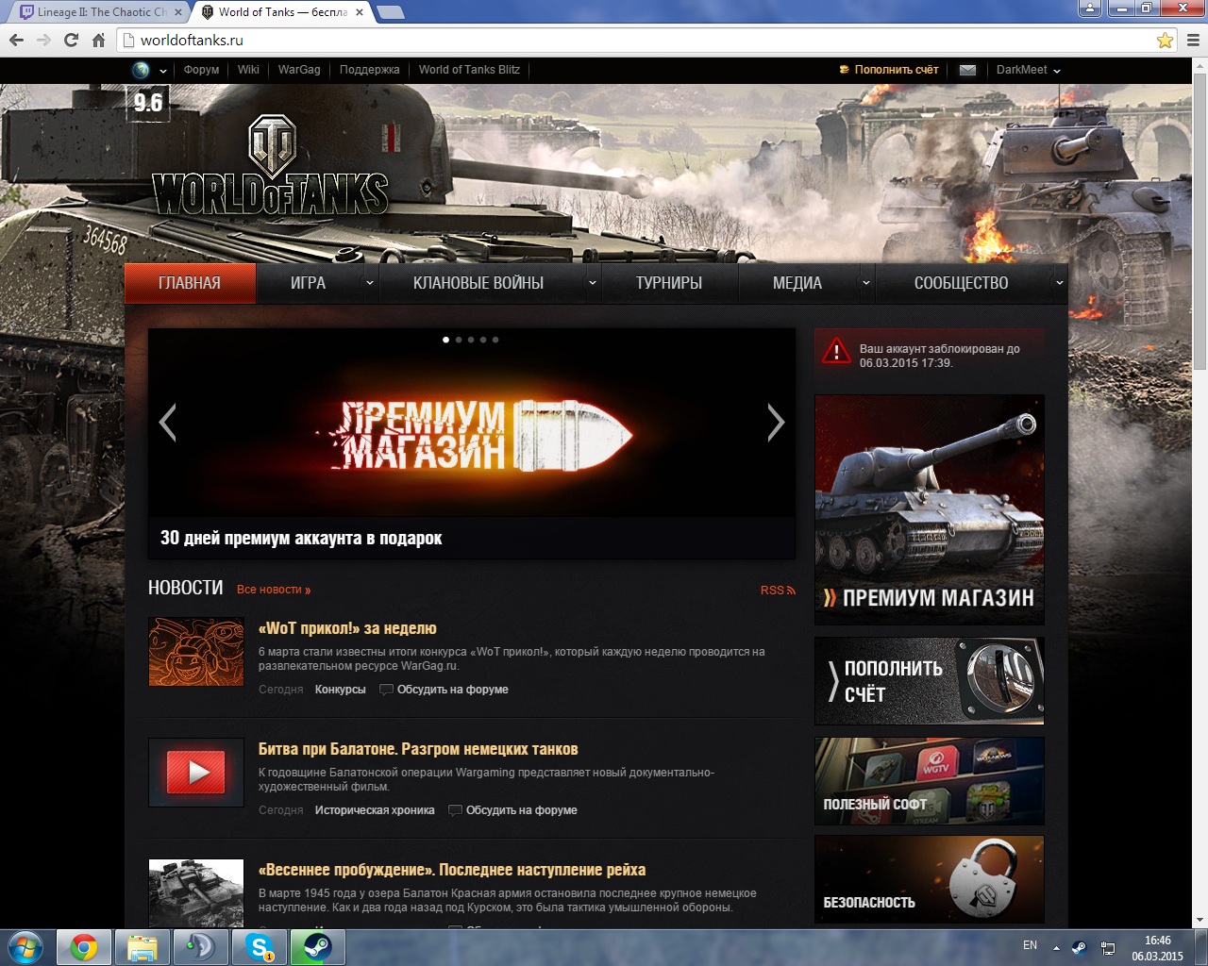Click the 9.6 version badge

click(x=148, y=103)
